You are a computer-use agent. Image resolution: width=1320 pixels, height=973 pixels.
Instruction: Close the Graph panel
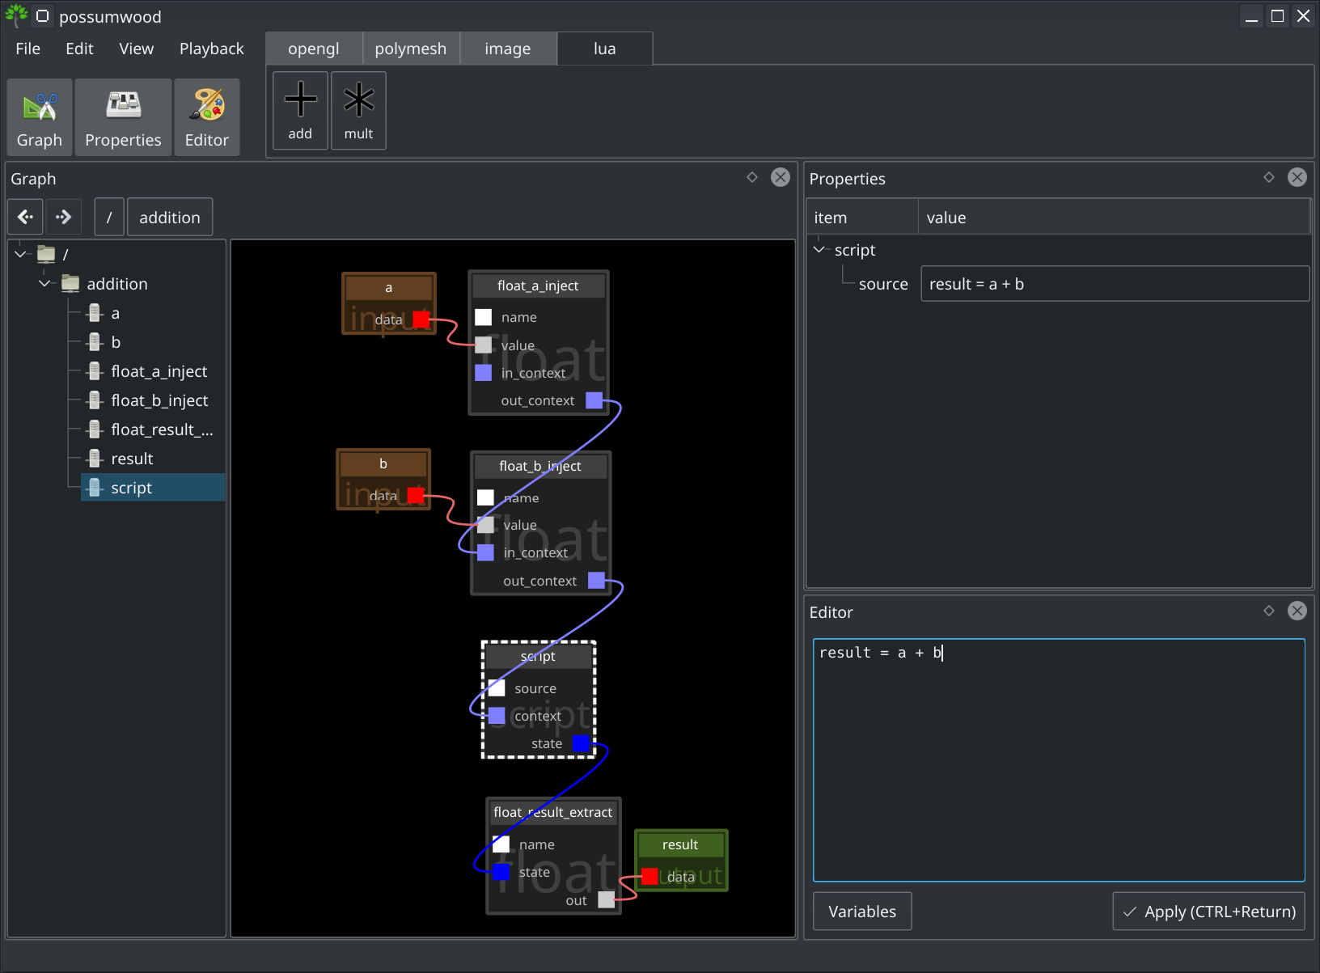(x=781, y=177)
